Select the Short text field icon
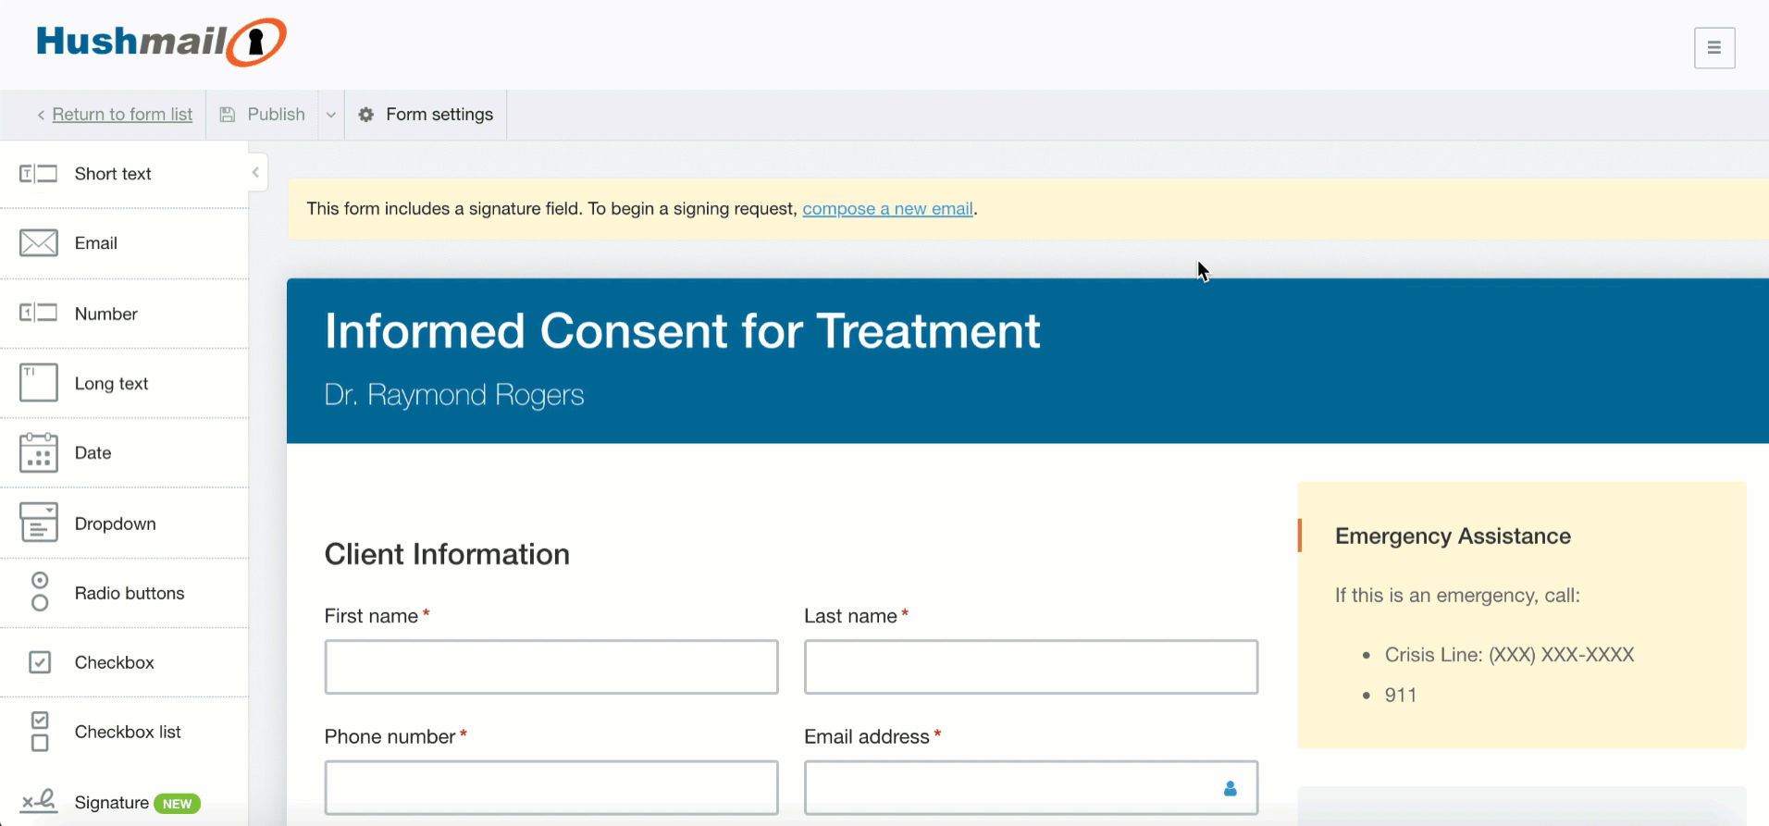The height and width of the screenshot is (826, 1769). click(x=38, y=174)
